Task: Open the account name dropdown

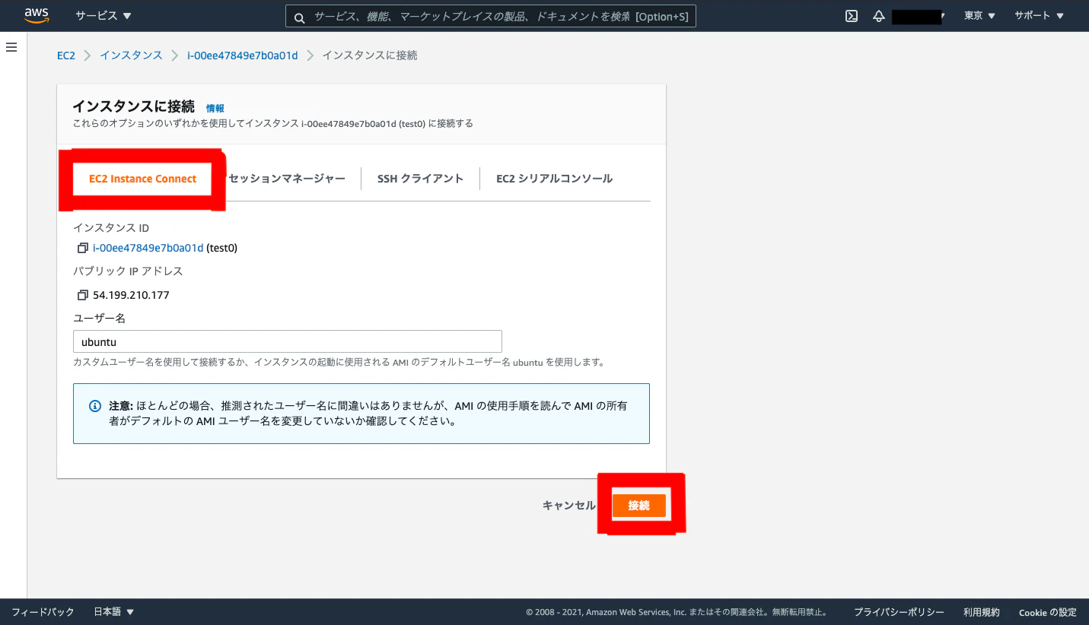Action: tap(919, 16)
